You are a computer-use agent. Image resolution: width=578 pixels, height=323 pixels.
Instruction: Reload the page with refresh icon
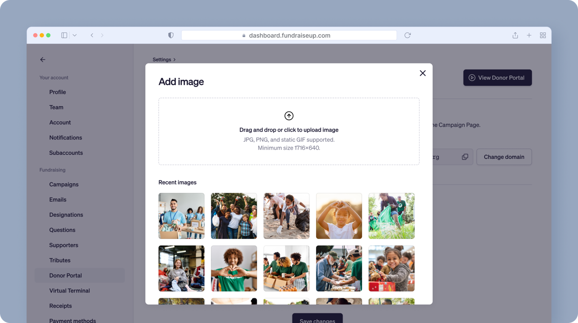coord(407,35)
